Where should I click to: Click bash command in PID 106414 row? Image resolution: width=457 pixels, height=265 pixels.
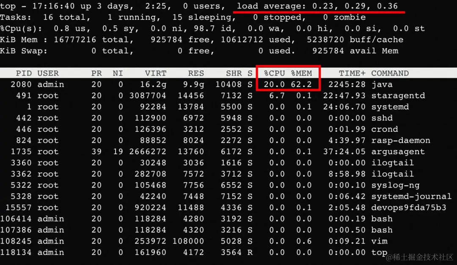[382, 219]
